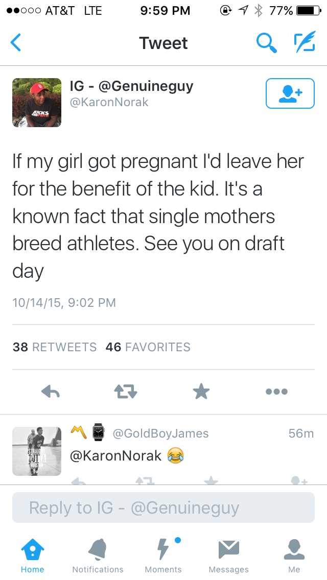Open the Messages tab

pyautogui.click(x=228, y=555)
